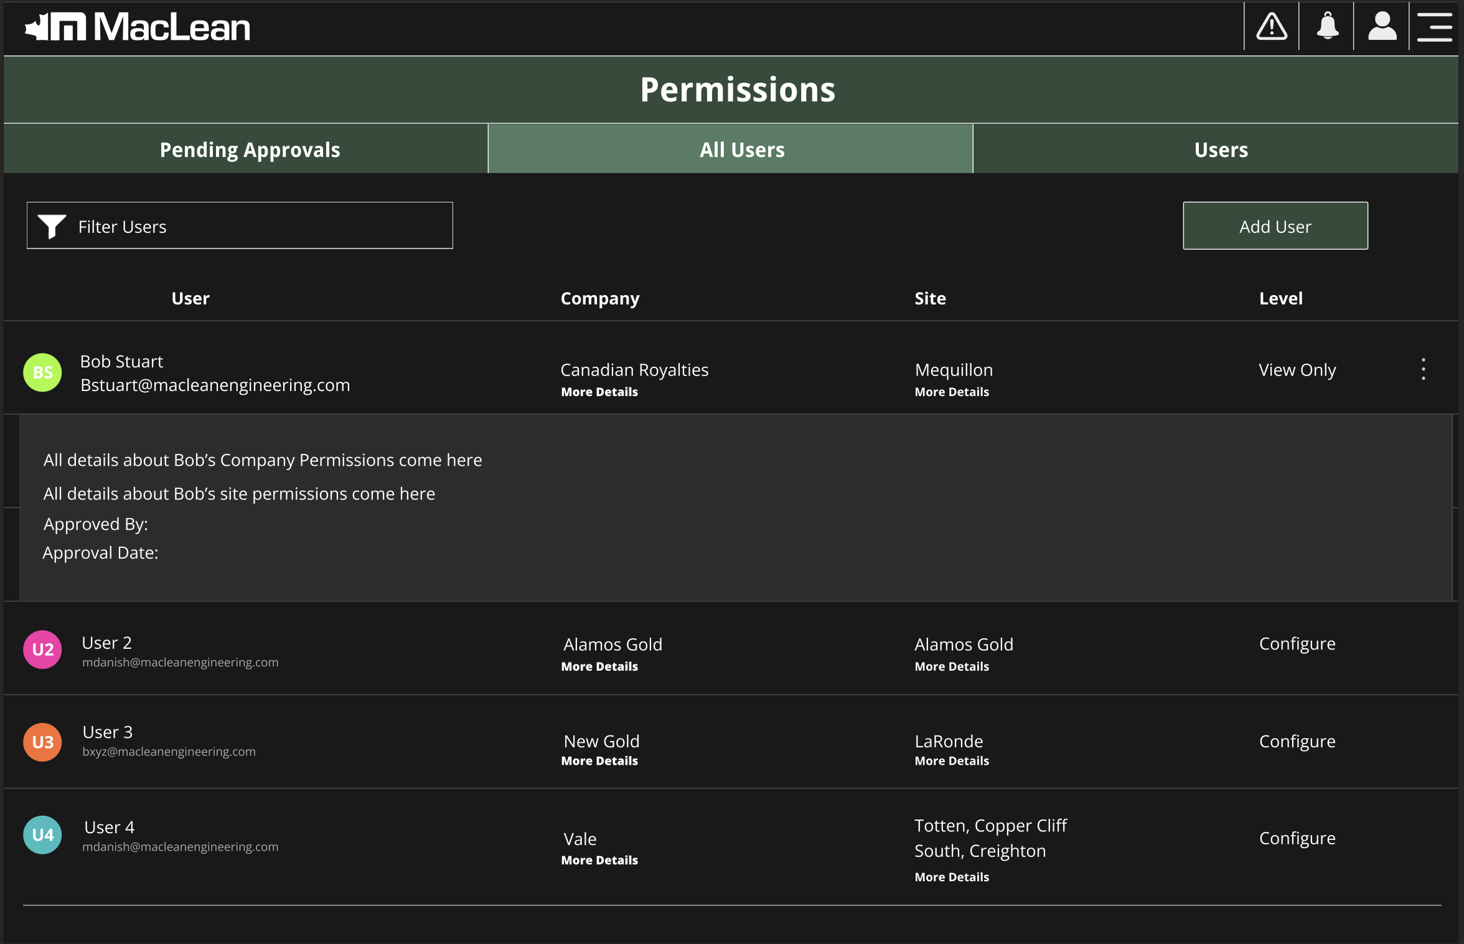Image resolution: width=1464 pixels, height=944 pixels.
Task: Expand More Details under Vale company
Action: (599, 860)
